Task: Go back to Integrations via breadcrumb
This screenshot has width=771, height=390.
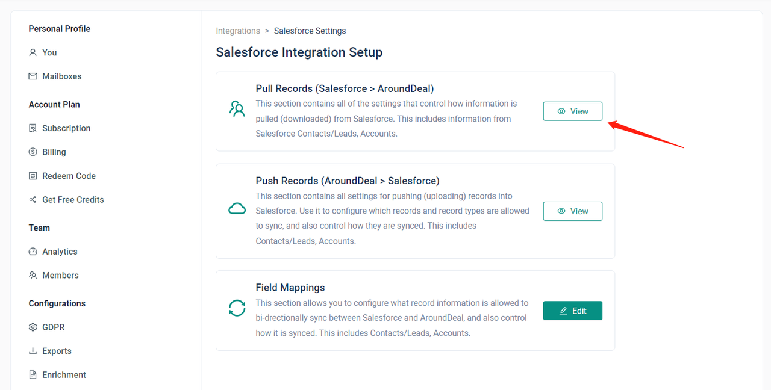Action: (238, 31)
